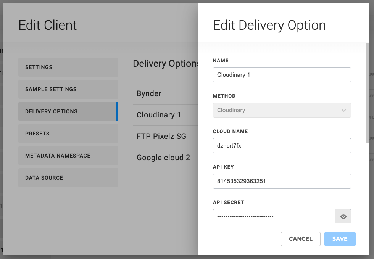The image size is (374, 259).
Task: Click the Method field showing Cloudinary text
Action: coord(275,110)
